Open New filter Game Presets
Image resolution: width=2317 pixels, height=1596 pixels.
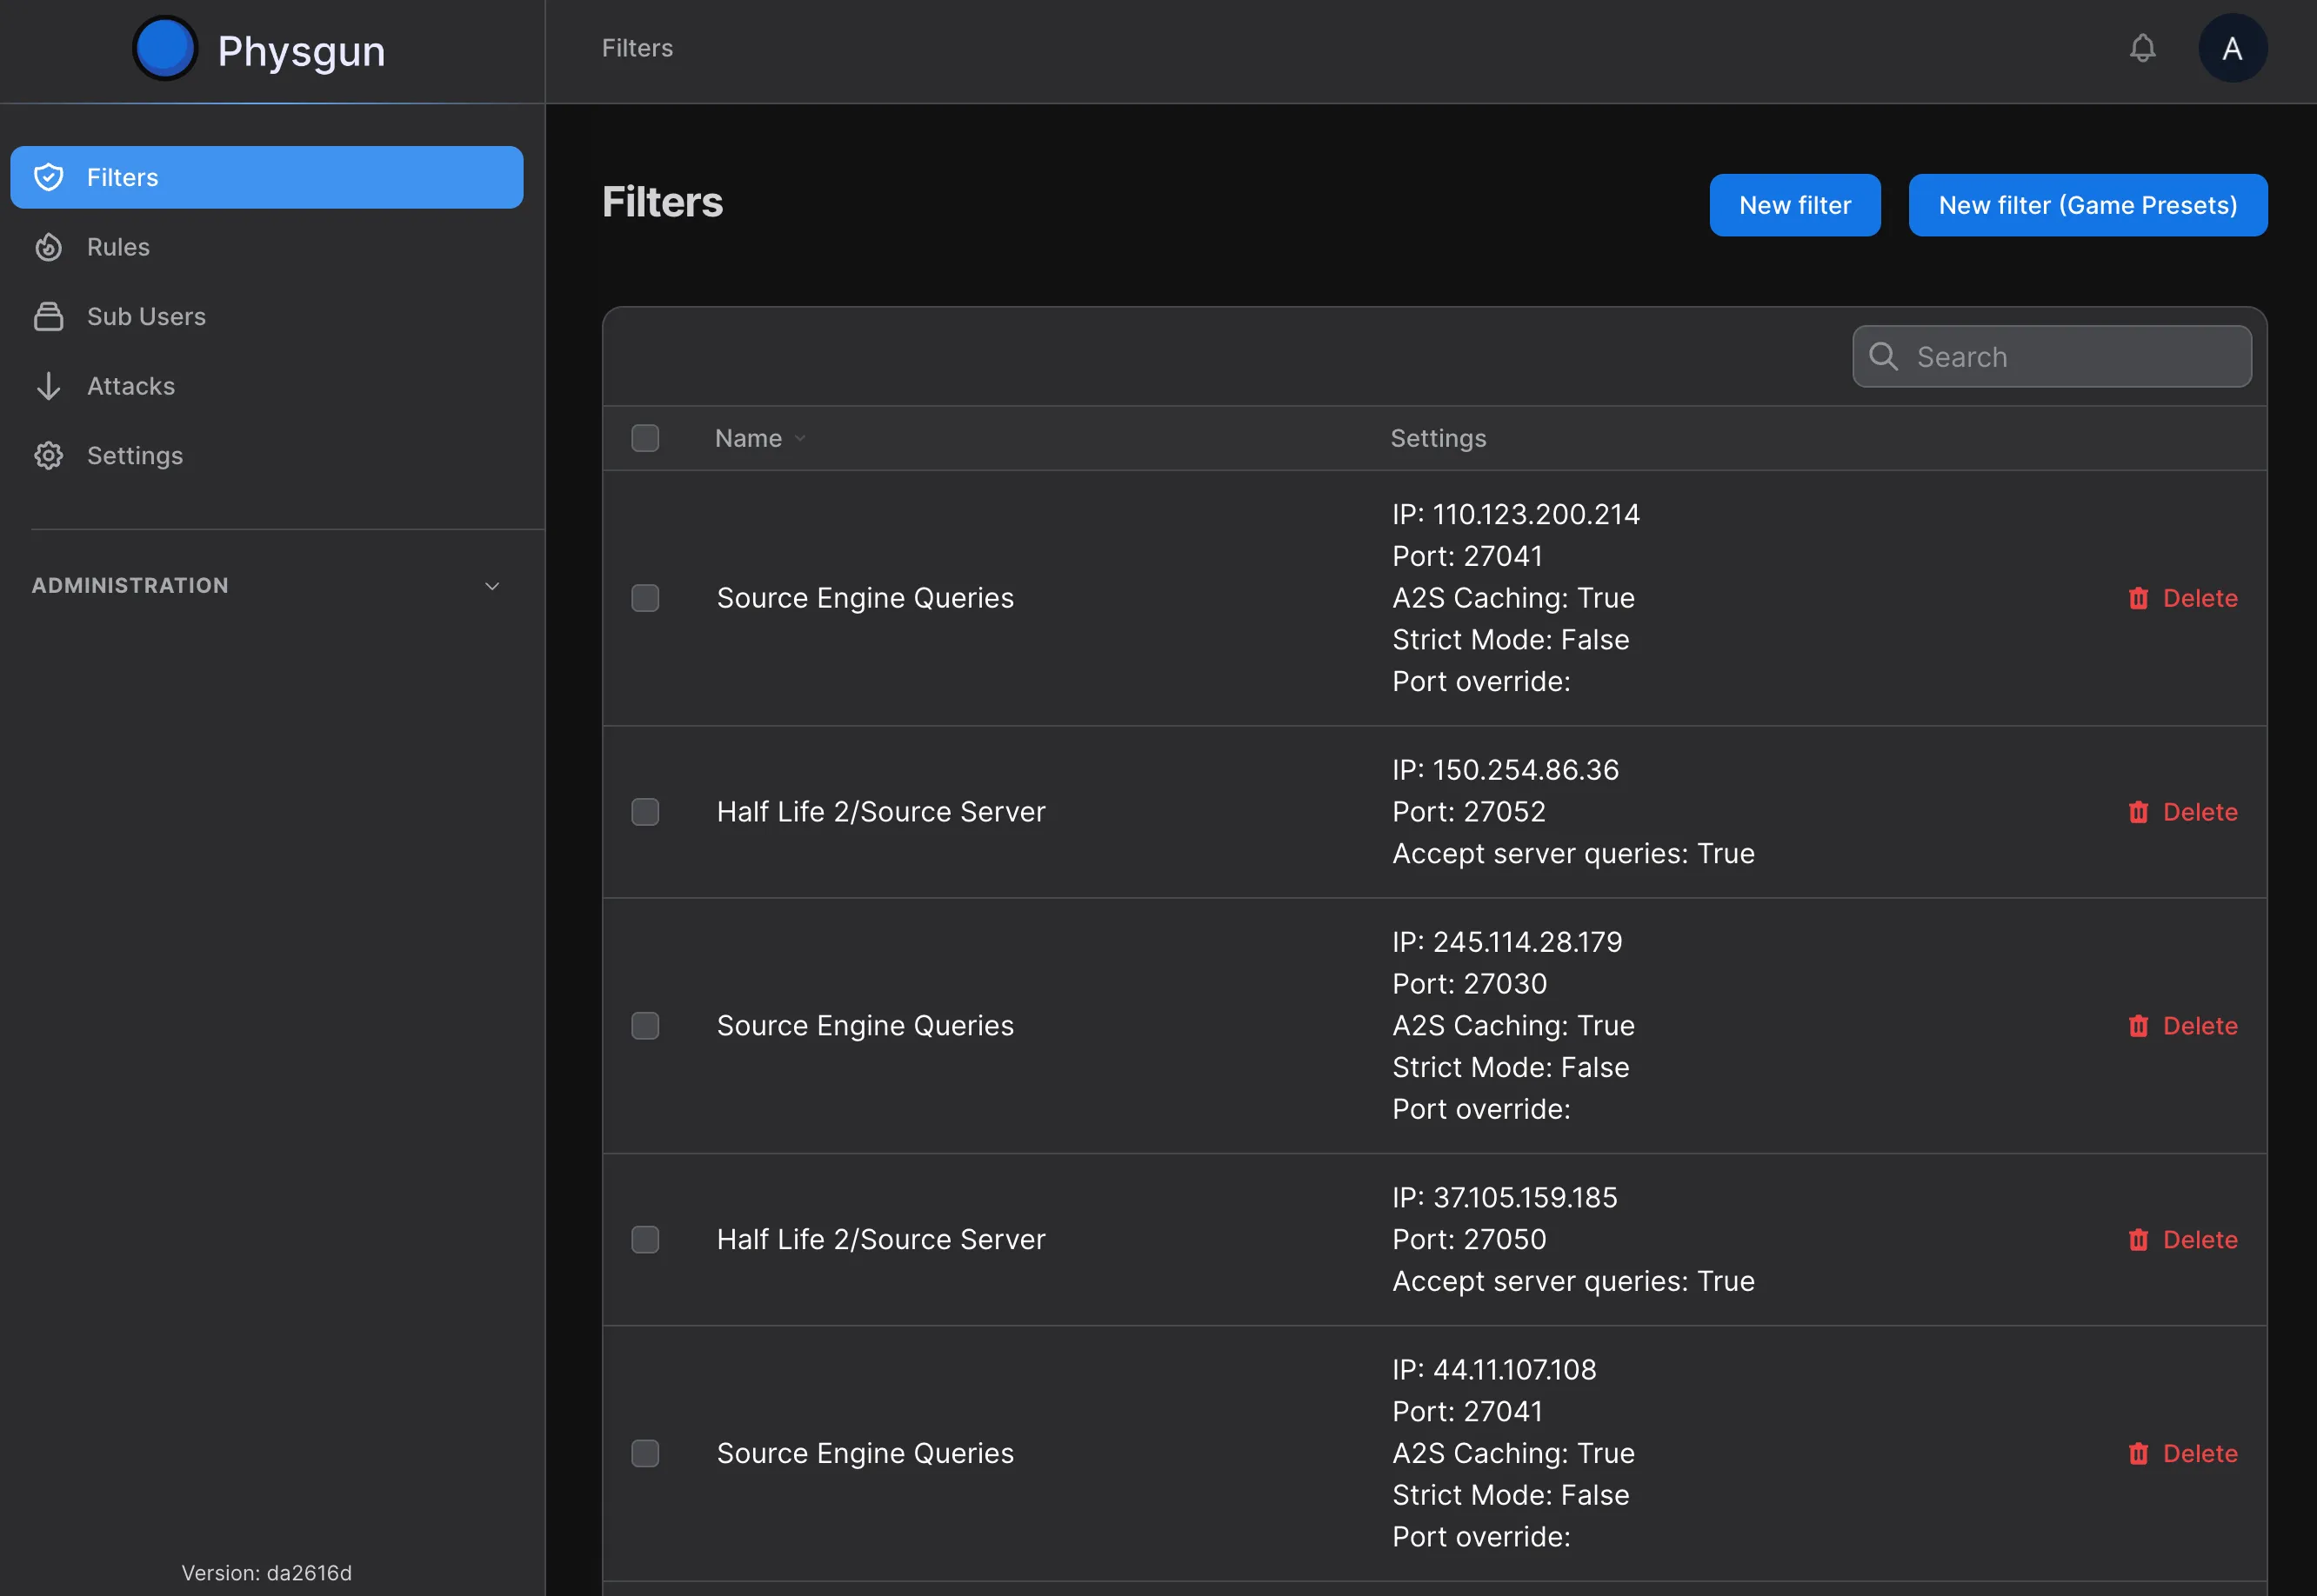(x=2088, y=204)
